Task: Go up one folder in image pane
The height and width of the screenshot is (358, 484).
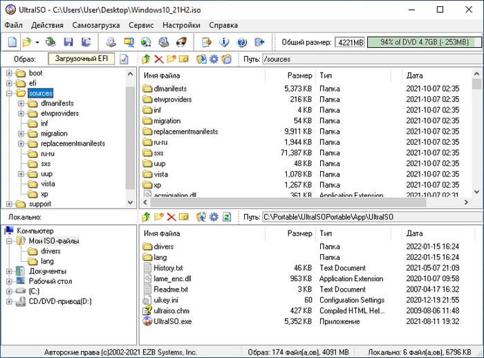Action: coord(146,60)
